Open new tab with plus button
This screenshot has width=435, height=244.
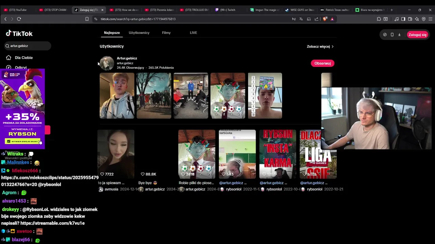[x=391, y=10]
